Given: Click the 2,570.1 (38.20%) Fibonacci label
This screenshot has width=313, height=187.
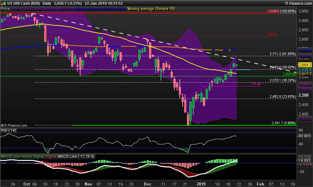Looking at the screenshot, I should click(283, 80).
